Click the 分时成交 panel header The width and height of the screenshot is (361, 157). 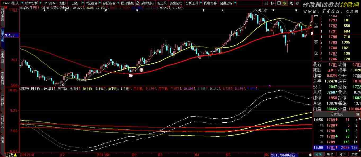click(x=336, y=114)
